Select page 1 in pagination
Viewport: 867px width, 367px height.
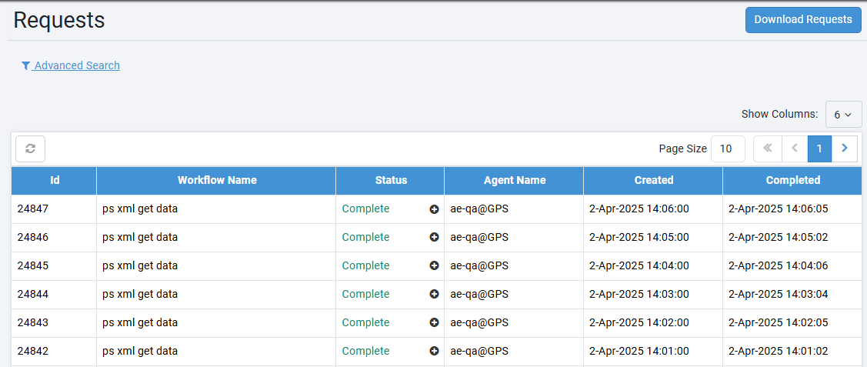(819, 148)
